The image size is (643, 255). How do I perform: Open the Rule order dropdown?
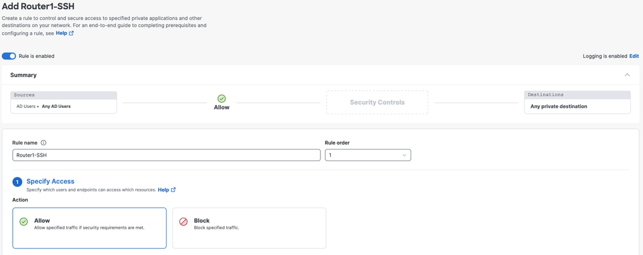tap(368, 155)
